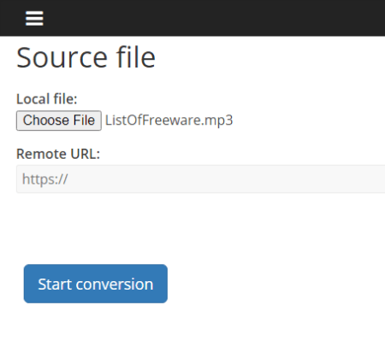Expand the collapsed site menu
The width and height of the screenshot is (385, 358).
pos(34,18)
